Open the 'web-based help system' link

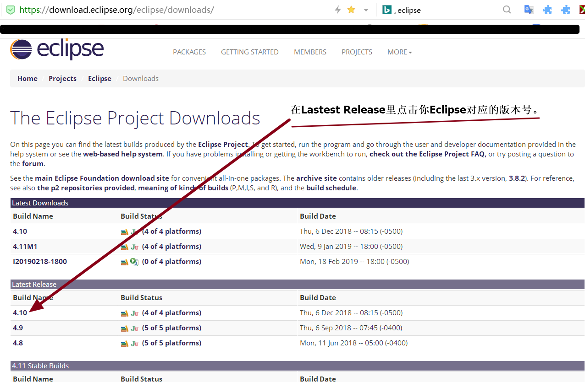pyautogui.click(x=123, y=154)
